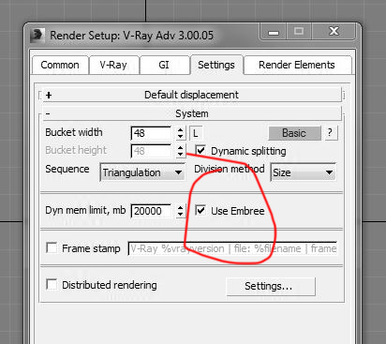Image resolution: width=386 pixels, height=344 pixels.
Task: Minimize the Render Setup window
Action: [274, 32]
